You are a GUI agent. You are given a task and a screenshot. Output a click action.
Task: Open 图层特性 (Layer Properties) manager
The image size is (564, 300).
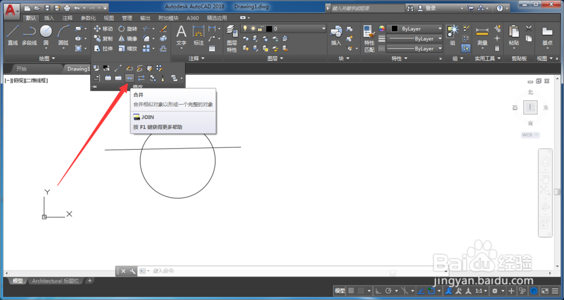point(232,39)
